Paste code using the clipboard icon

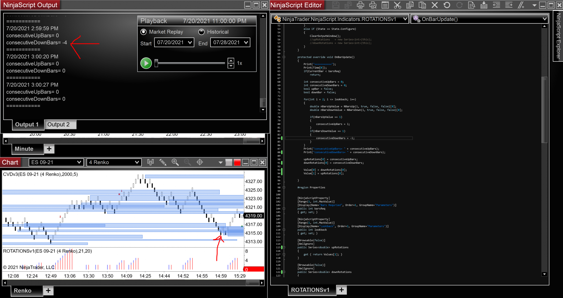tap(422, 5)
